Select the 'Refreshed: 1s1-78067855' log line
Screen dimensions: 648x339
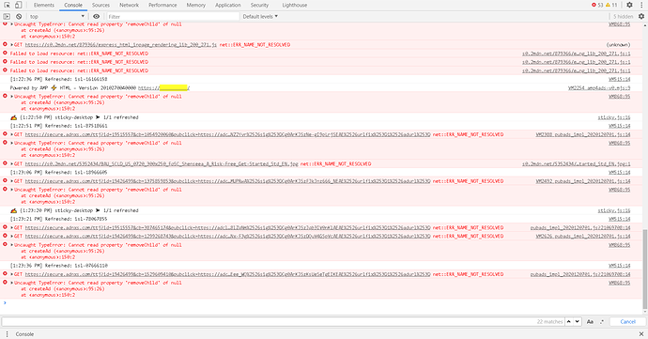(x=58, y=219)
